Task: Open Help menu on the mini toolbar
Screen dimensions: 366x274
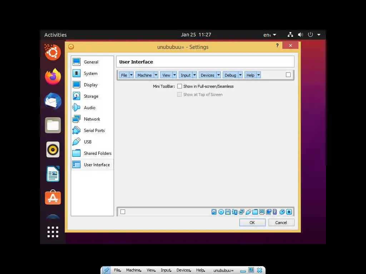Action: pyautogui.click(x=201, y=270)
